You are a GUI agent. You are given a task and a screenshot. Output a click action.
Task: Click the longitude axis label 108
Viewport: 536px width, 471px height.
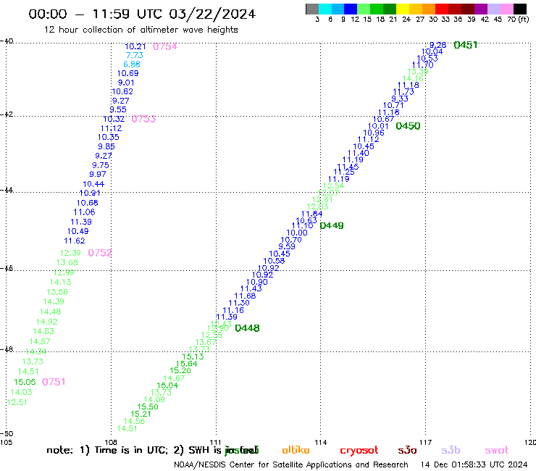[111, 443]
